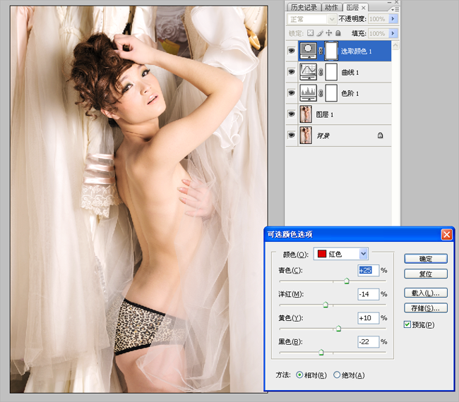Image resolution: width=459 pixels, height=402 pixels.
Task: Select the Absolute method radio button
Action: [337, 374]
